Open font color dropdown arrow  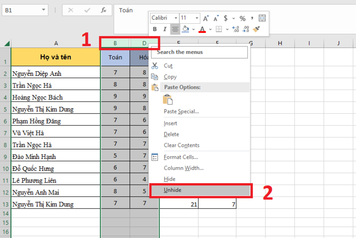[210, 29]
